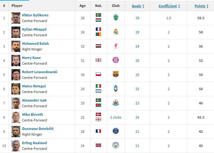
Task: Open the "2 clubs" link for Mika Biereth
Action: click(116, 117)
